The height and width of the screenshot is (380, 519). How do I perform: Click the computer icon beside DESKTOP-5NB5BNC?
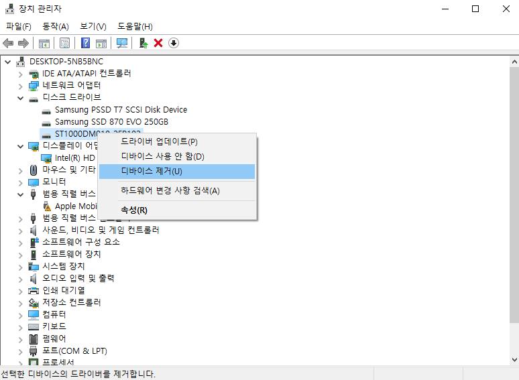click(21, 62)
